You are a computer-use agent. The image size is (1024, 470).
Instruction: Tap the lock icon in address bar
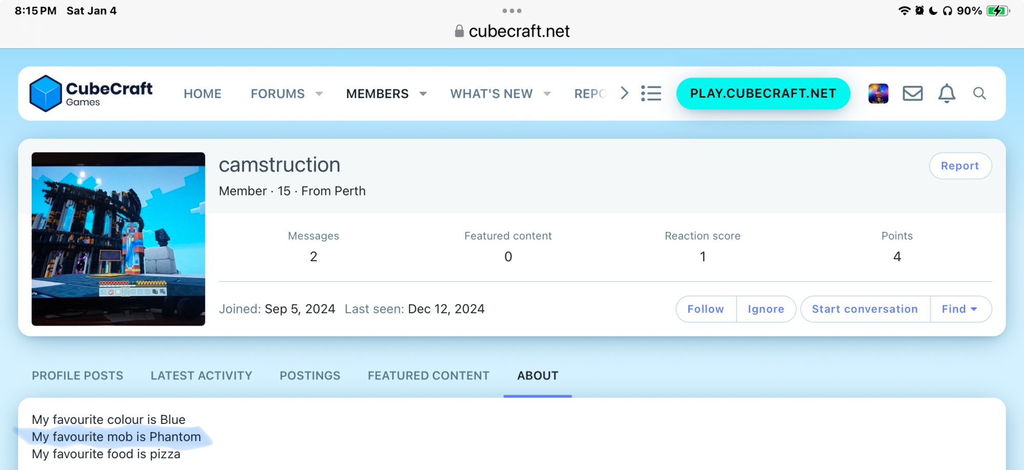[459, 31]
